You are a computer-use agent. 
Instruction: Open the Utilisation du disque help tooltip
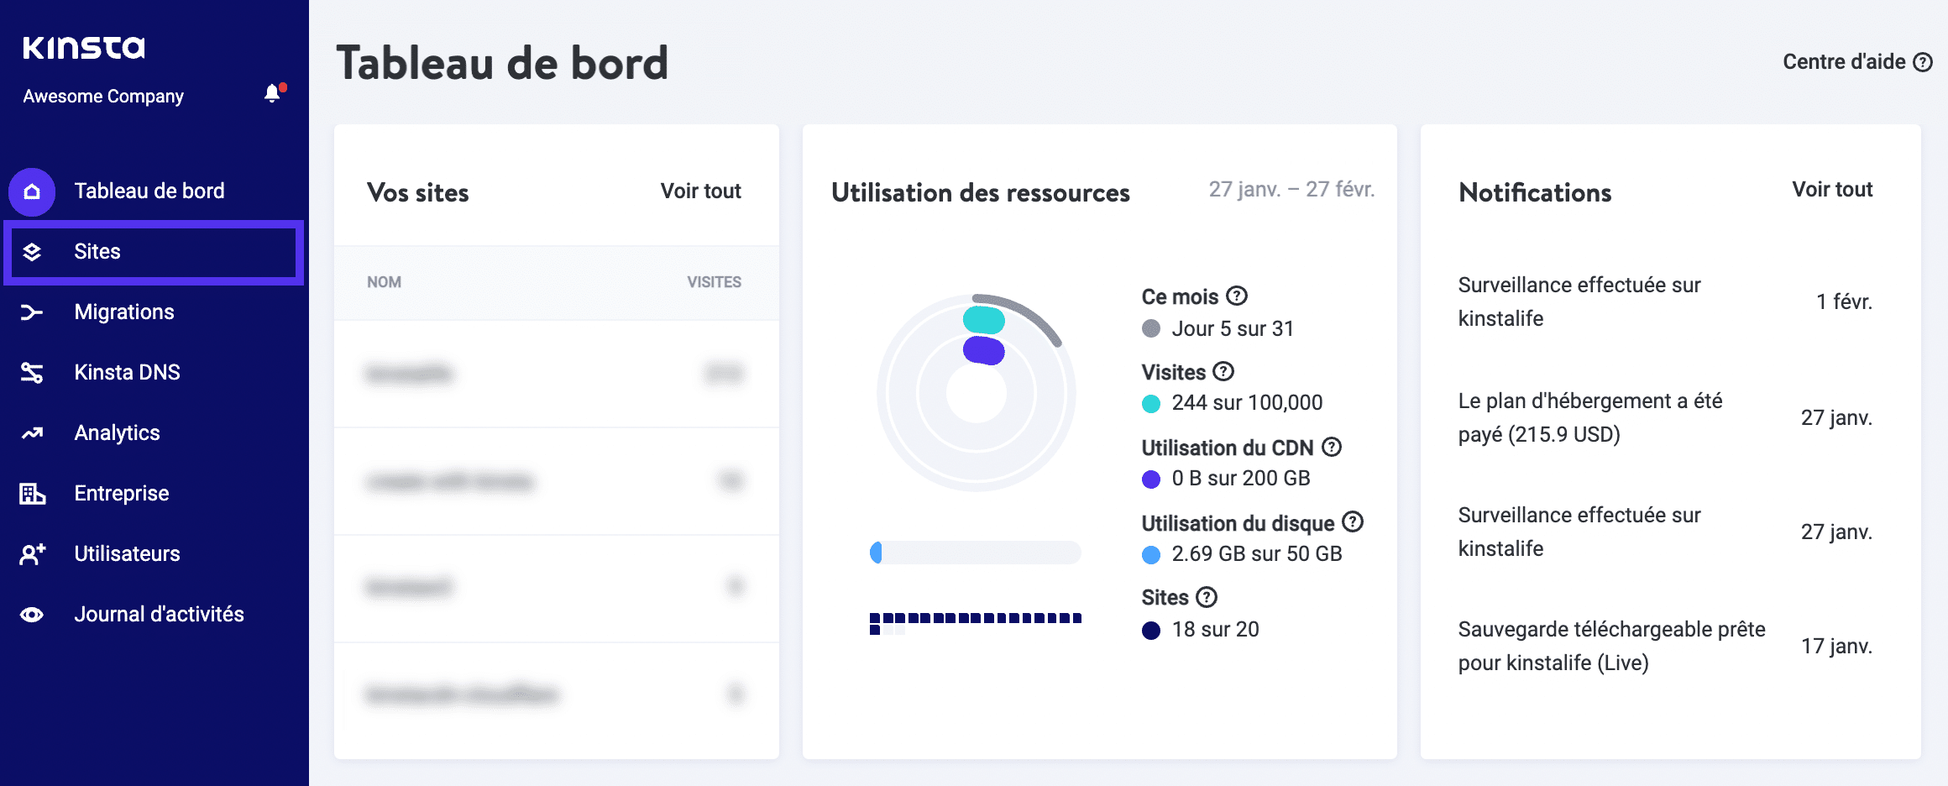(1352, 522)
